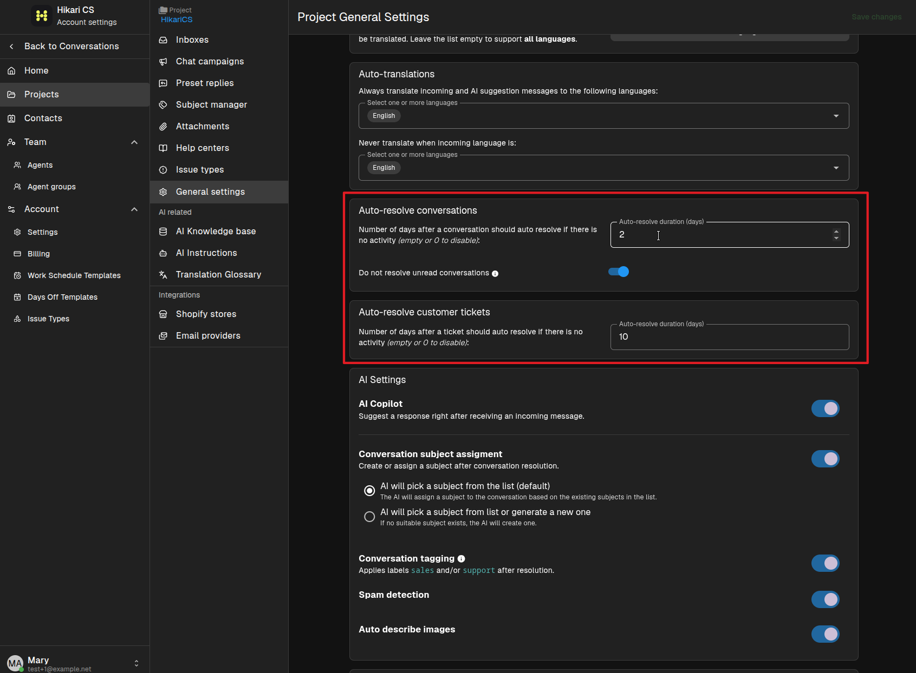Viewport: 916px width, 673px height.
Task: Increase conversation auto-resolve days stepper
Action: (x=836, y=232)
